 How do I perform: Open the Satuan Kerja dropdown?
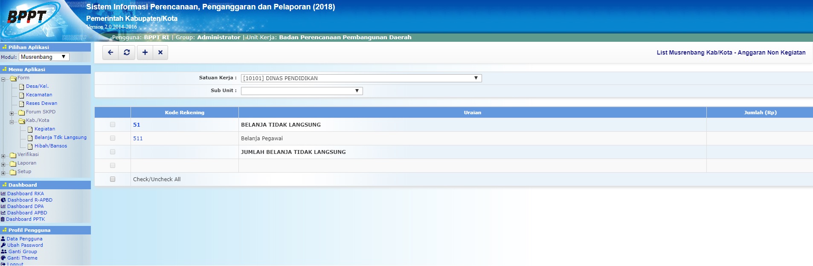[361, 78]
